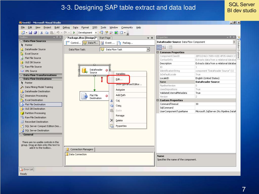Expand the Data Flow Transformations group
The height and width of the screenshot is (194, 259).
(x=21, y=75)
